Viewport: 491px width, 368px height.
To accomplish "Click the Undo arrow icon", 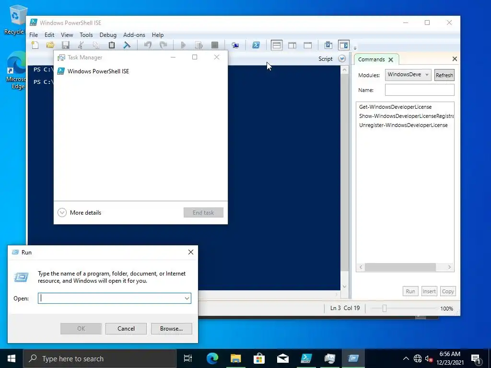I will (x=148, y=45).
